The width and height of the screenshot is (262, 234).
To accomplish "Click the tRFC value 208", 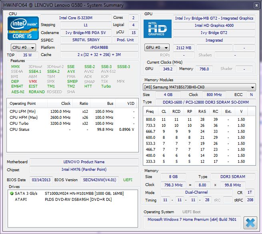I will click(250, 200).
